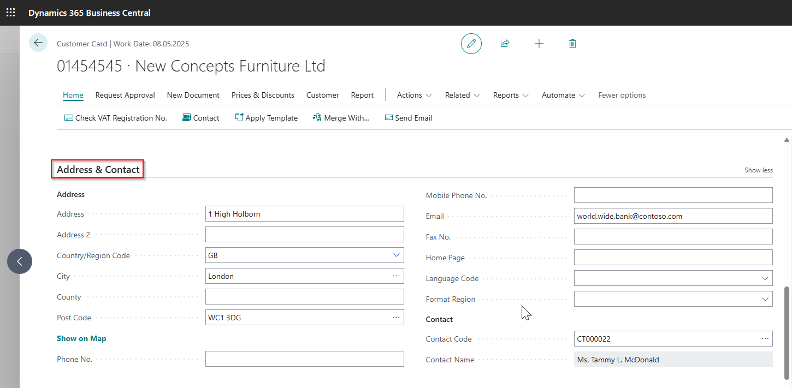The image size is (792, 388).
Task: Open the Automate menu
Action: tap(563, 95)
